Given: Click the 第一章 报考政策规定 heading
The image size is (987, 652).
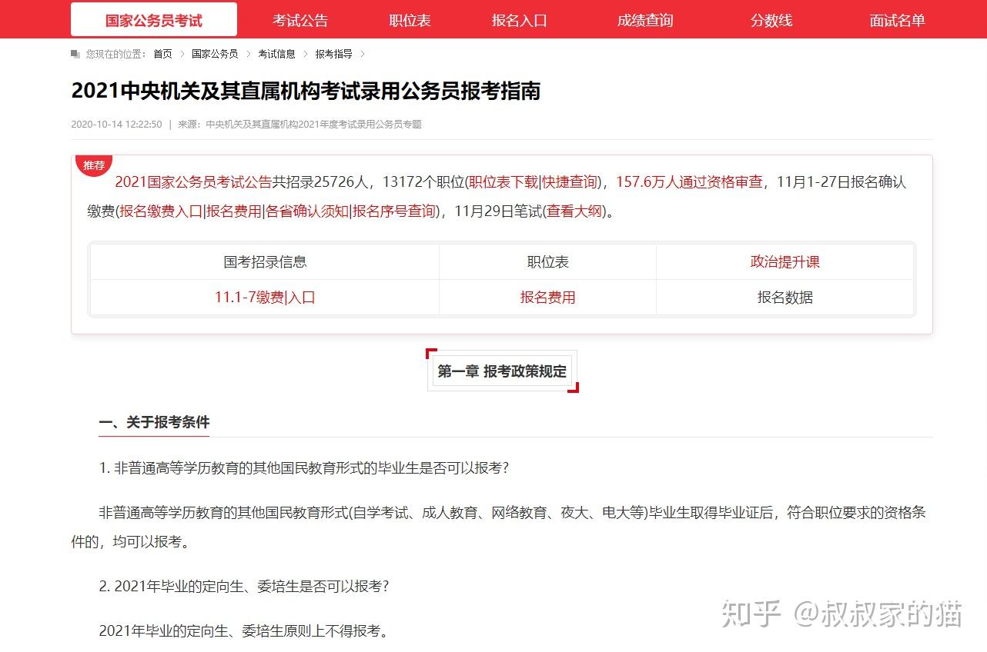Looking at the screenshot, I should (502, 371).
